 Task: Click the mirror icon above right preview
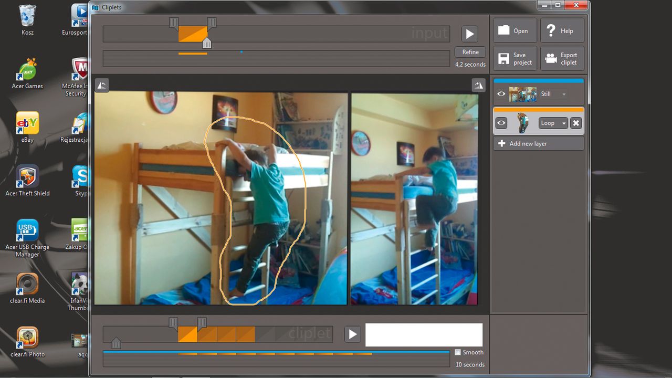(x=478, y=85)
